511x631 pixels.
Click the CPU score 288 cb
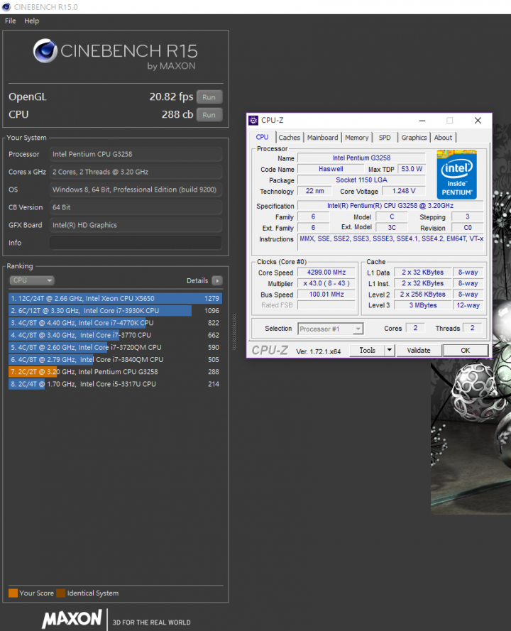177,115
